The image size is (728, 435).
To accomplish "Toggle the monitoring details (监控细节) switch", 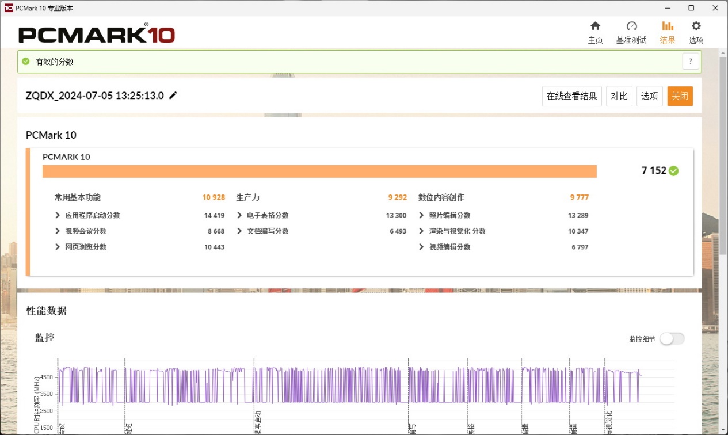I will coord(672,339).
